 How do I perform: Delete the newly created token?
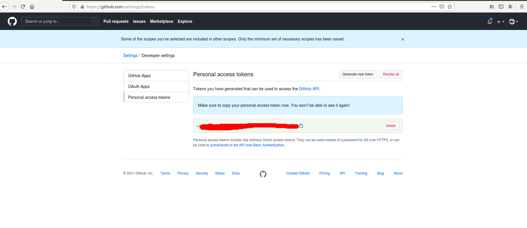click(x=390, y=126)
